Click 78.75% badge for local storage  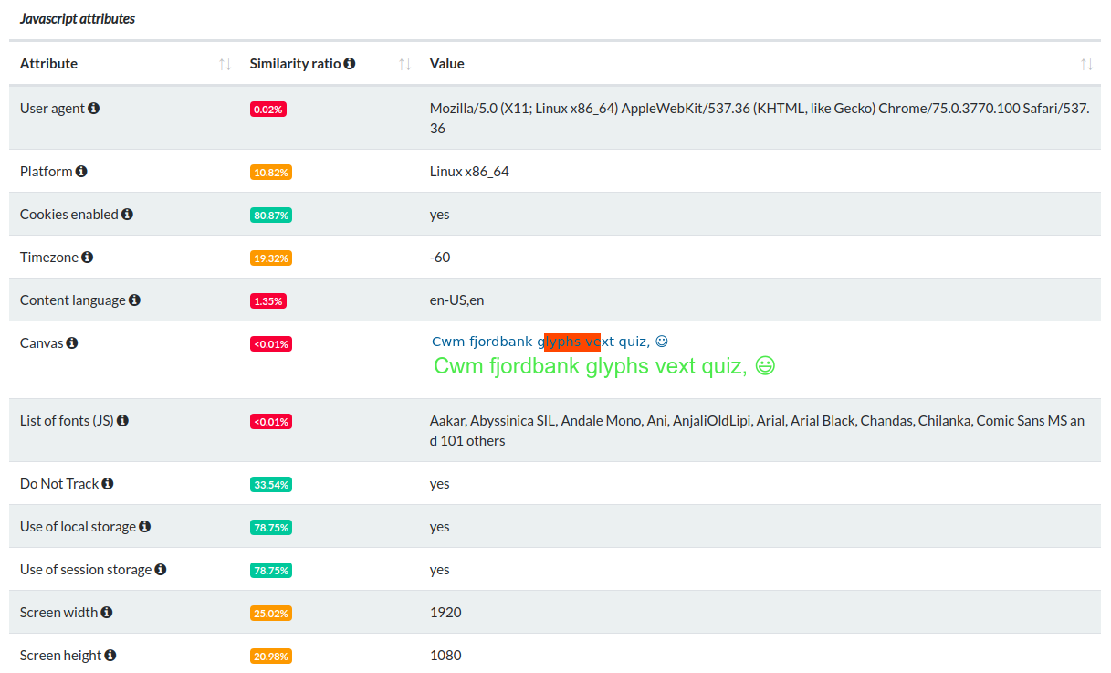click(x=271, y=527)
